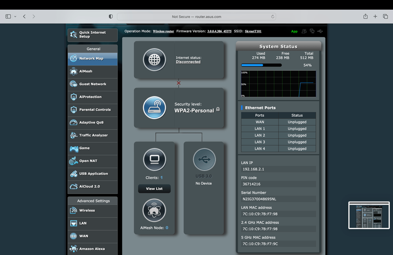
Task: Open the Guest Network menu item
Action: click(x=92, y=84)
